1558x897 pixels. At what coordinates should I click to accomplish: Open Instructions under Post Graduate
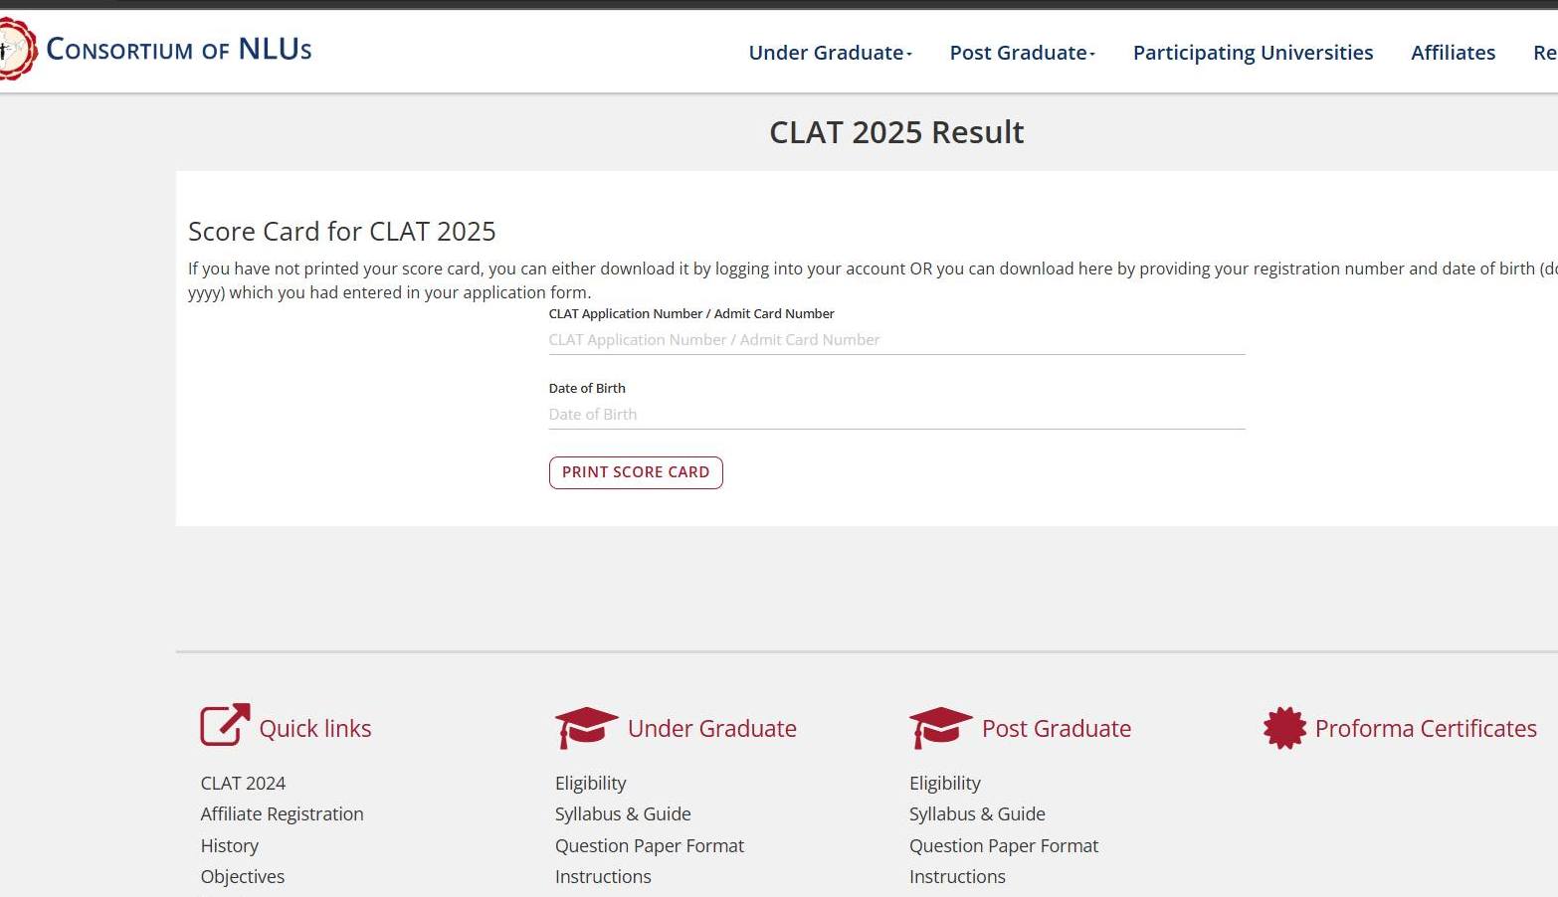pyautogui.click(x=957, y=877)
